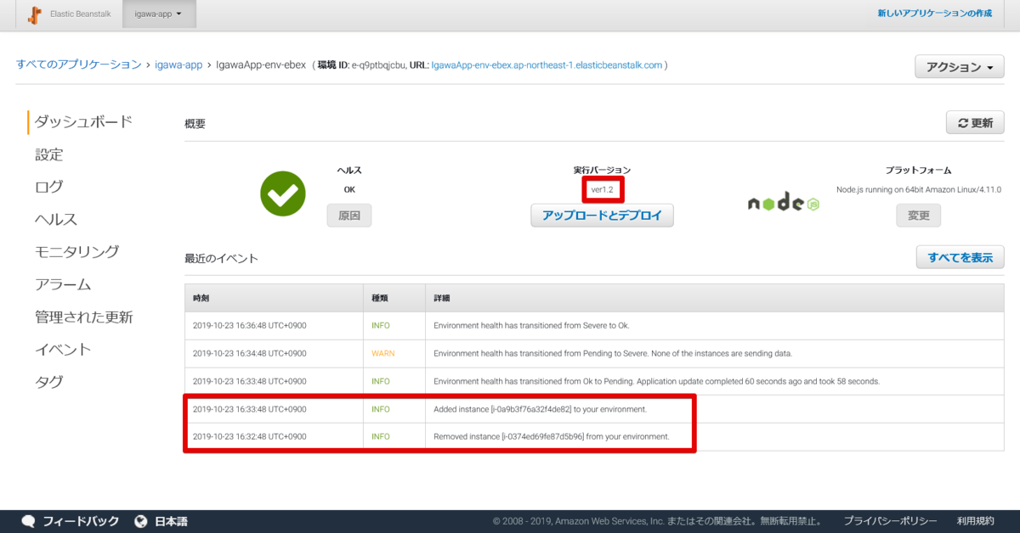Click the Node.js platform description text
The height and width of the screenshot is (533, 1020).
(918, 189)
